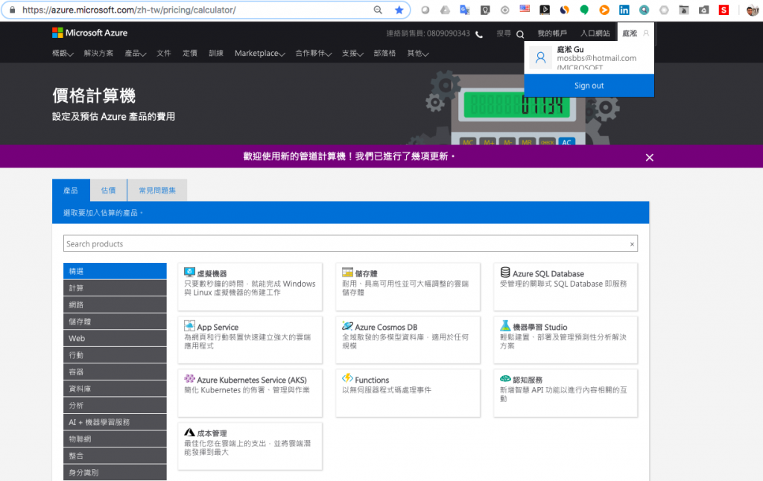The image size is (763, 481).
Task: Open the 部落格 nav link
Action: click(x=384, y=54)
